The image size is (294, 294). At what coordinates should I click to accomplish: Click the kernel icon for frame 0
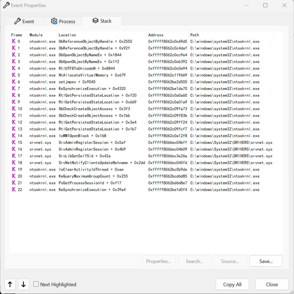pos(14,41)
